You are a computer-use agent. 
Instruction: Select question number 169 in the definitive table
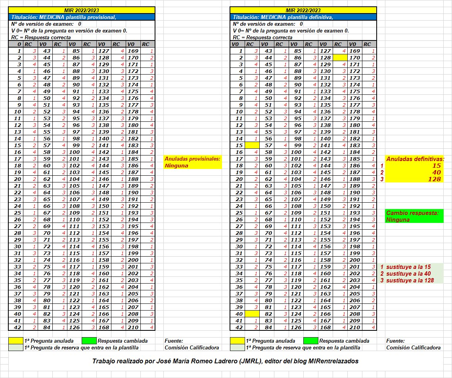355,51
